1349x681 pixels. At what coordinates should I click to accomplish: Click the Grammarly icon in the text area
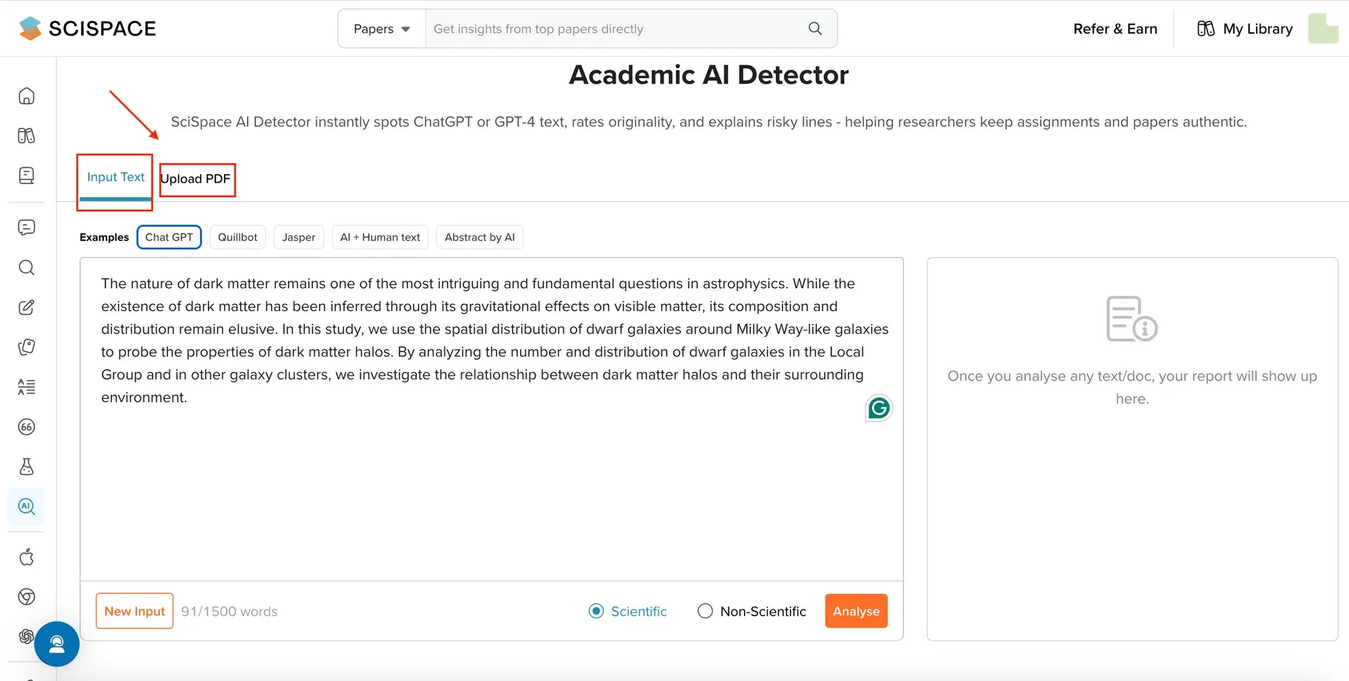point(878,408)
